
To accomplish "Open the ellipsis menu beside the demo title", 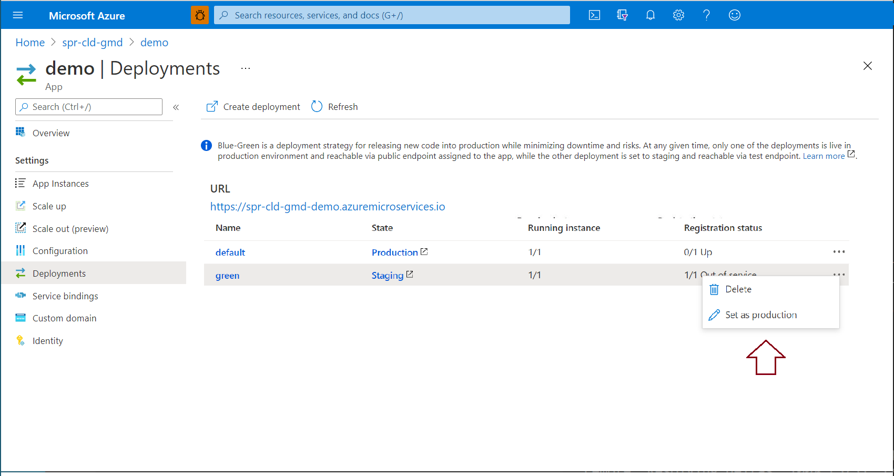I will (245, 67).
